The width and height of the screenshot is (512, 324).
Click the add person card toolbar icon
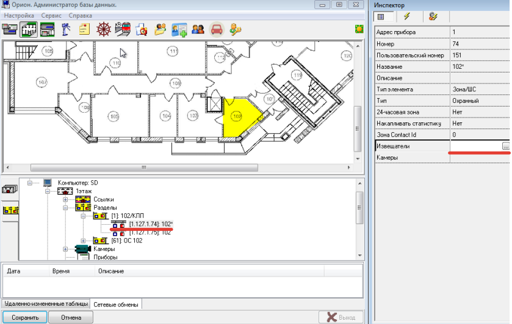(179, 28)
